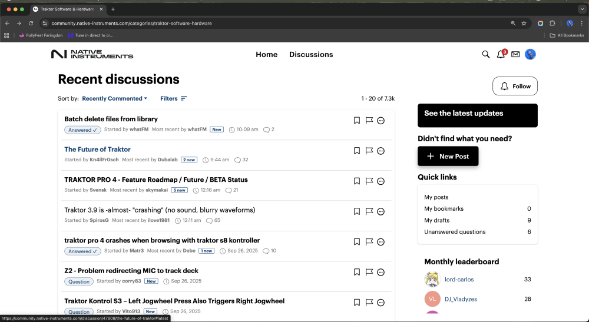Click the 5 new badge on Feature Roadmap thread
Viewport: 589px width, 322px height.
180,190
